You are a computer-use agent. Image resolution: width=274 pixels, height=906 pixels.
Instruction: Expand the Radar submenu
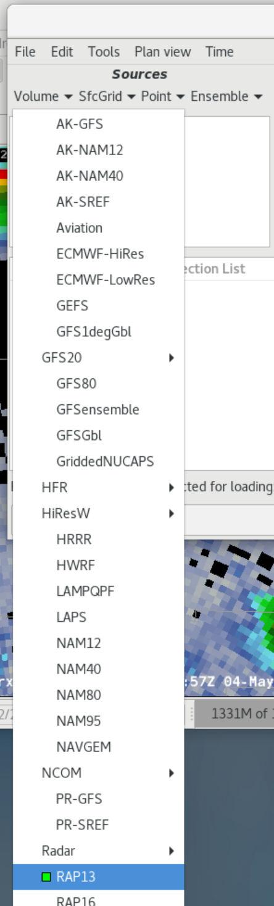point(99,851)
